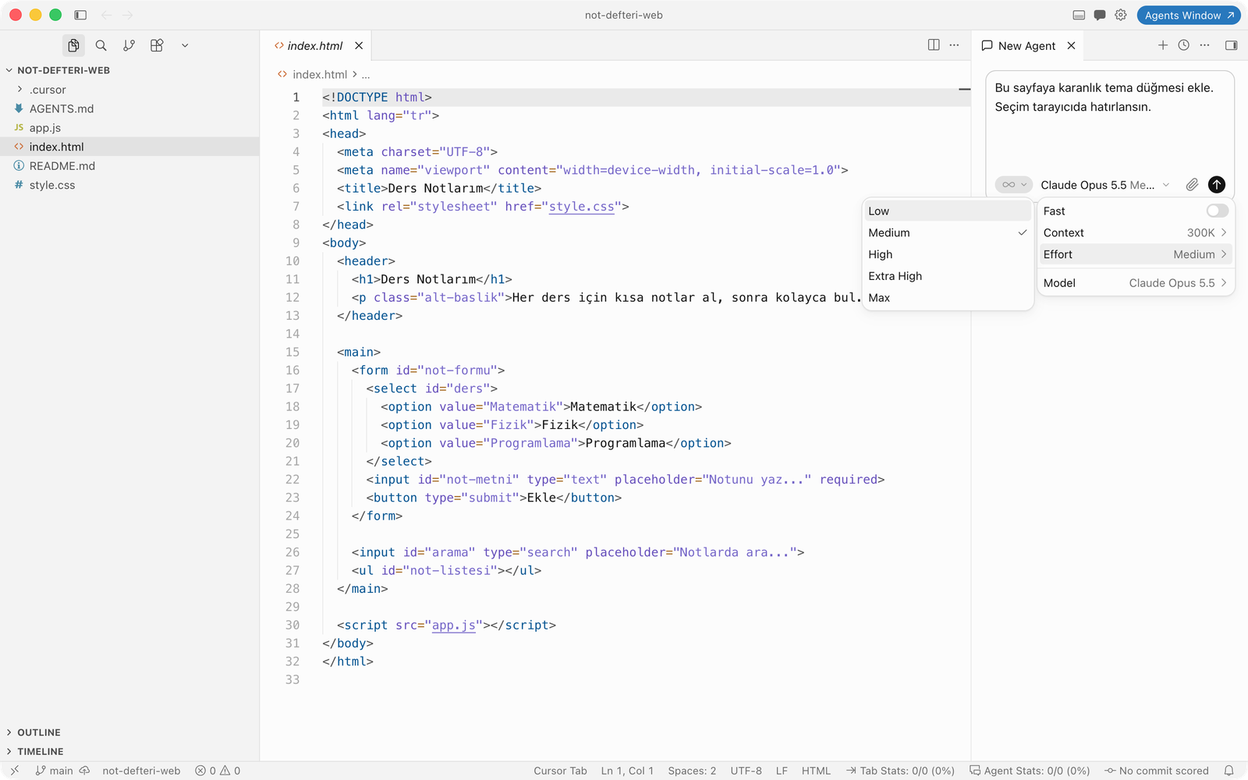Screen dimensions: 1248x780
Task: Attach a file with the paperclip icon
Action: [1193, 185]
